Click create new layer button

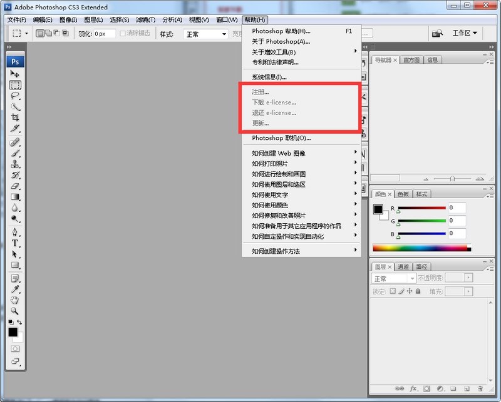point(467,389)
